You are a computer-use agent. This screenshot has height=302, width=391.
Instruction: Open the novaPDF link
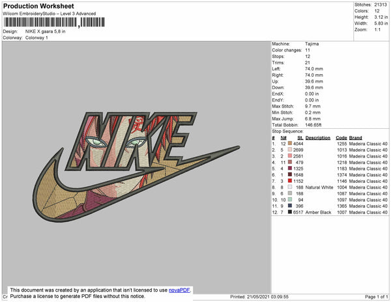[181, 291]
